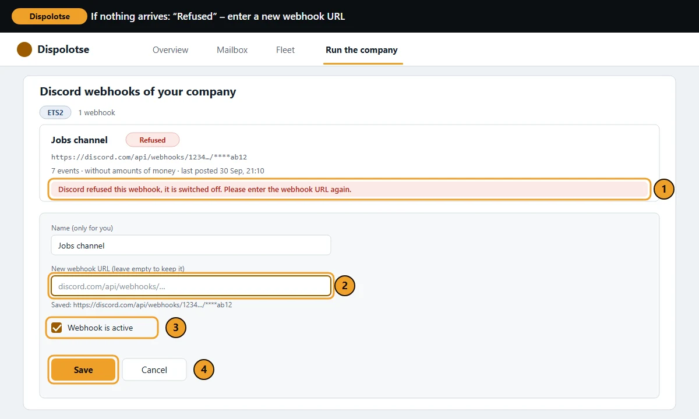Click the If nothing arrives banner text
This screenshot has width=699, height=419.
click(x=218, y=16)
